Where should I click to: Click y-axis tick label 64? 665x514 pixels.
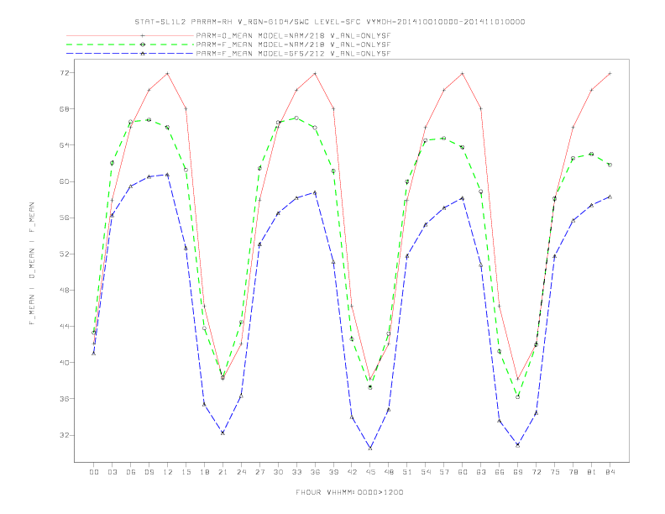point(64,145)
